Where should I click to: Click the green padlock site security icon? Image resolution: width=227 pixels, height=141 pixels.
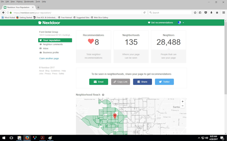tap(11, 13)
